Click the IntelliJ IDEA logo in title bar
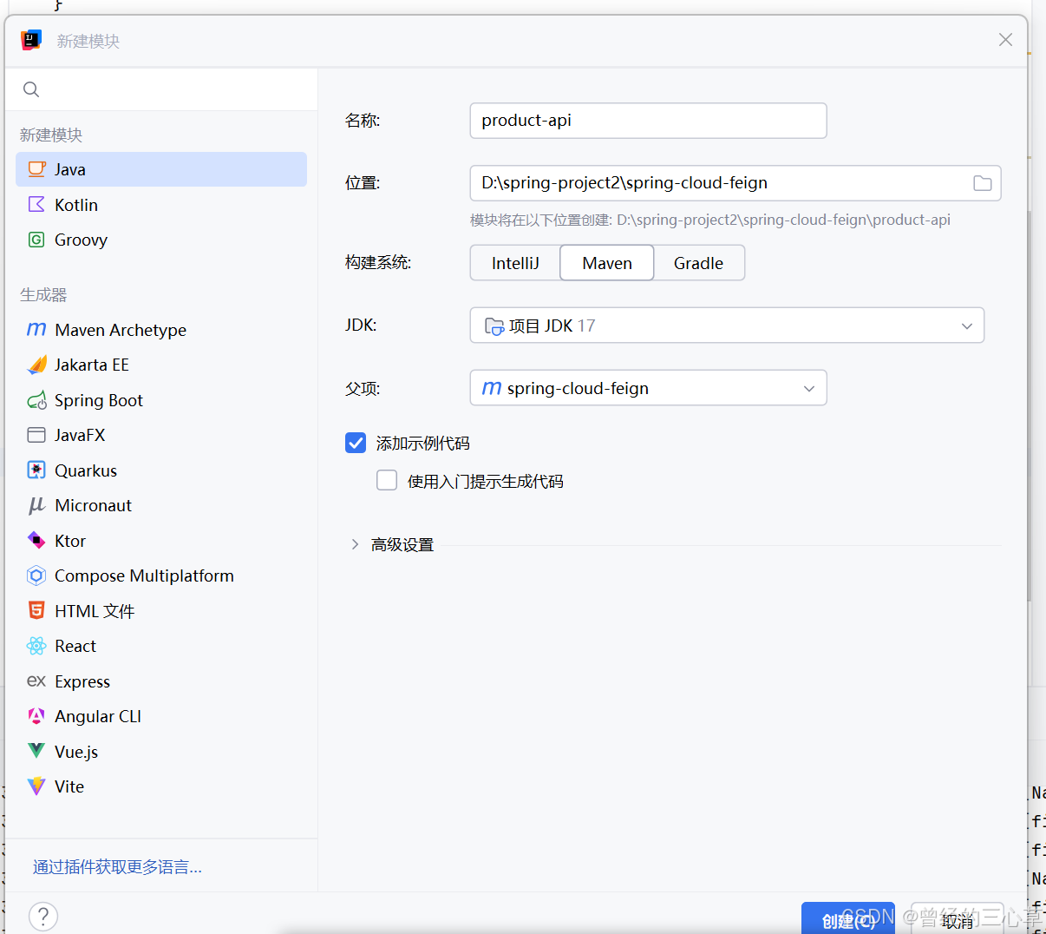 (31, 40)
